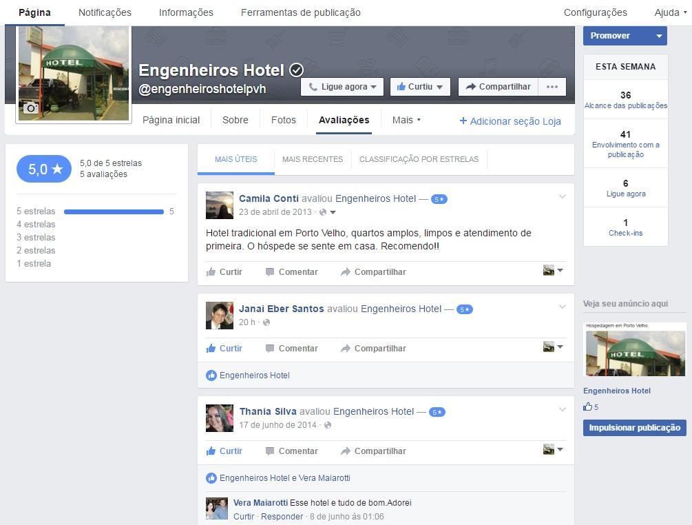Screen dimensions: 692x525
Task: Select the Mais Úteis reviews filter
Action: [x=235, y=159]
